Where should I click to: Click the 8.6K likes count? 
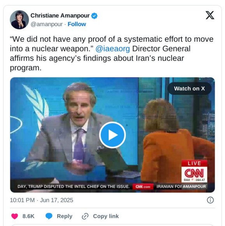(x=28, y=216)
